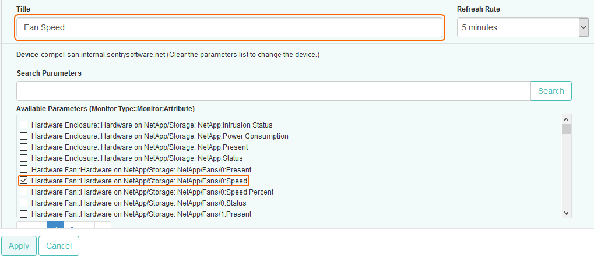This screenshot has height=258, width=594.
Task: Toggle the Enclosure NetApp:Status checkbox
Action: [x=24, y=158]
